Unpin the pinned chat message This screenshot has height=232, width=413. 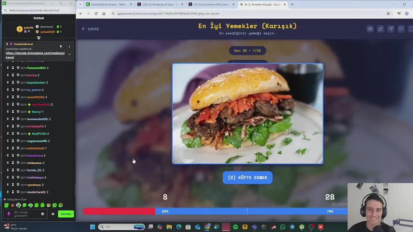tap(61, 47)
